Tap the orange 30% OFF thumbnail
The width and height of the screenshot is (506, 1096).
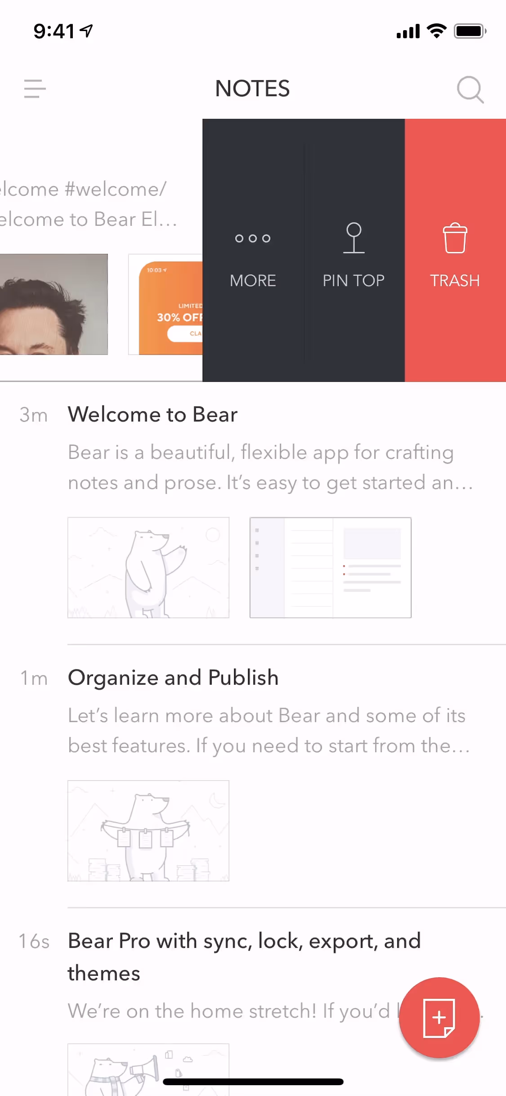tap(166, 305)
